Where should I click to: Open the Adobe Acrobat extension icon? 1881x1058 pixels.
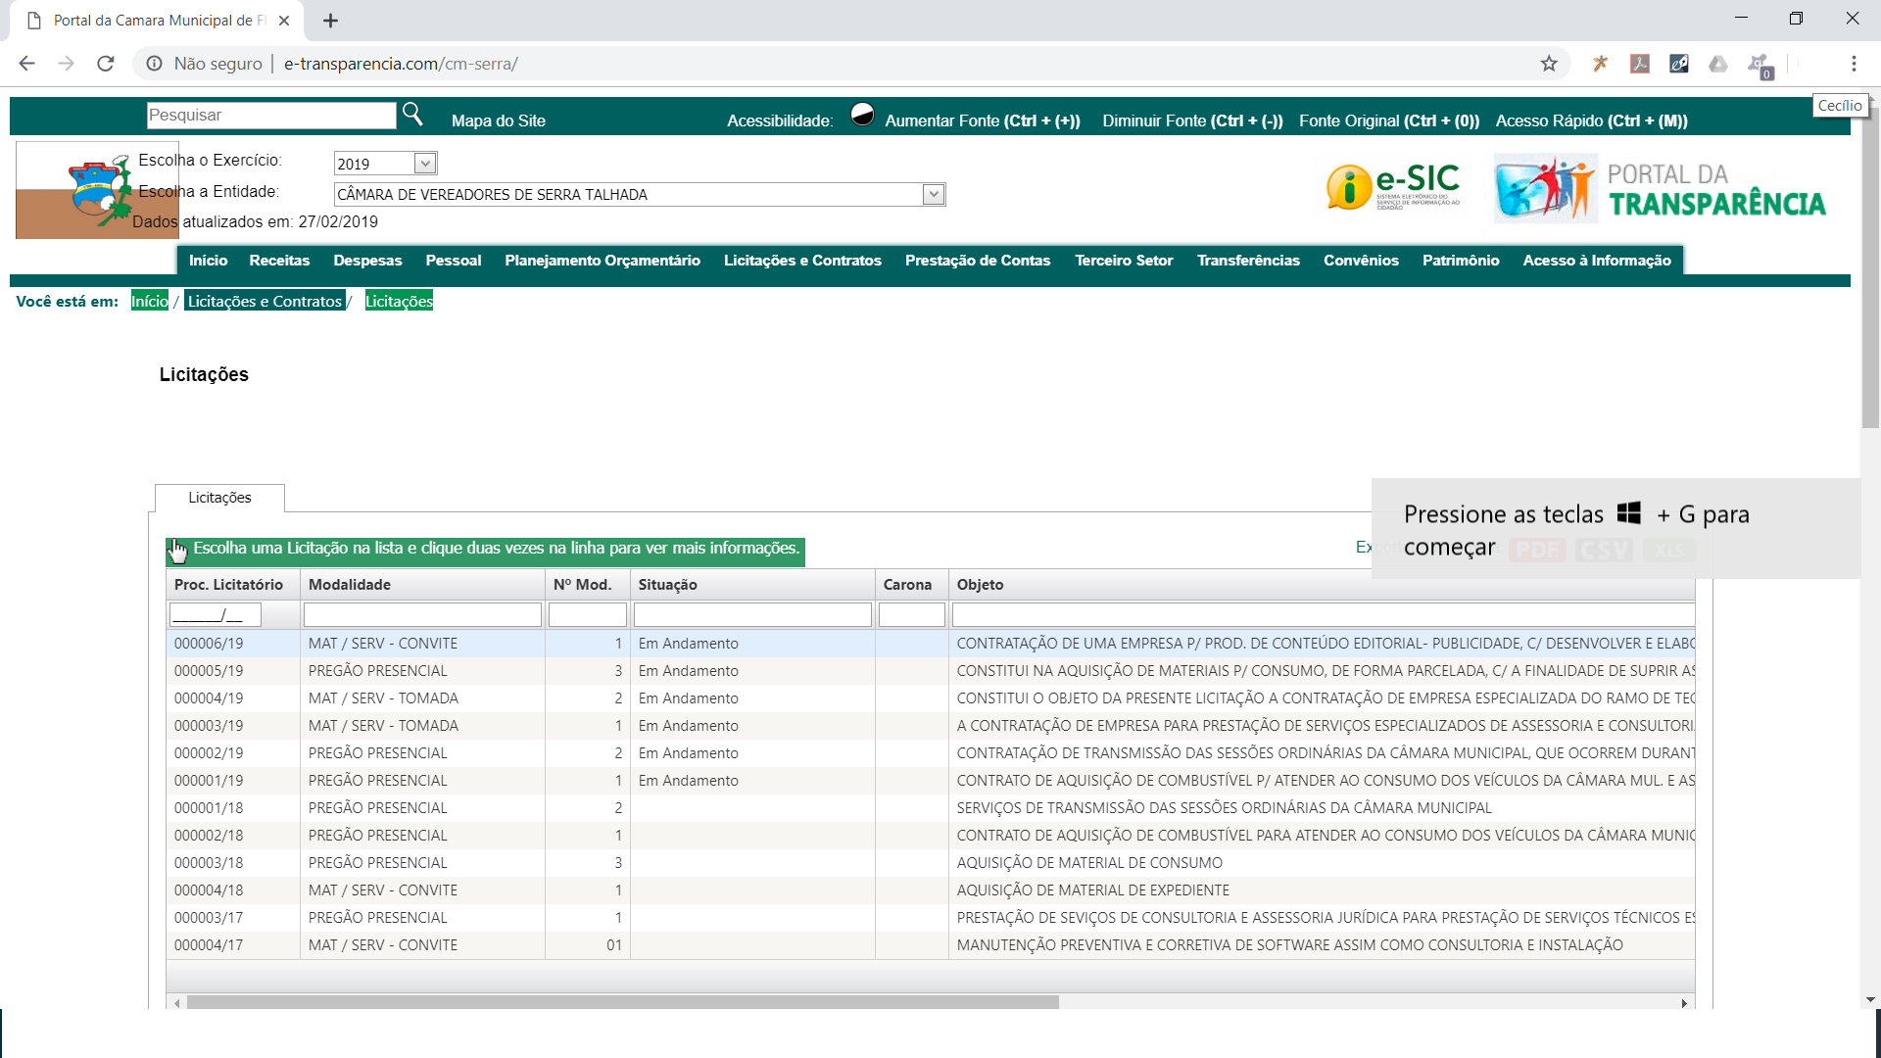coord(1639,64)
